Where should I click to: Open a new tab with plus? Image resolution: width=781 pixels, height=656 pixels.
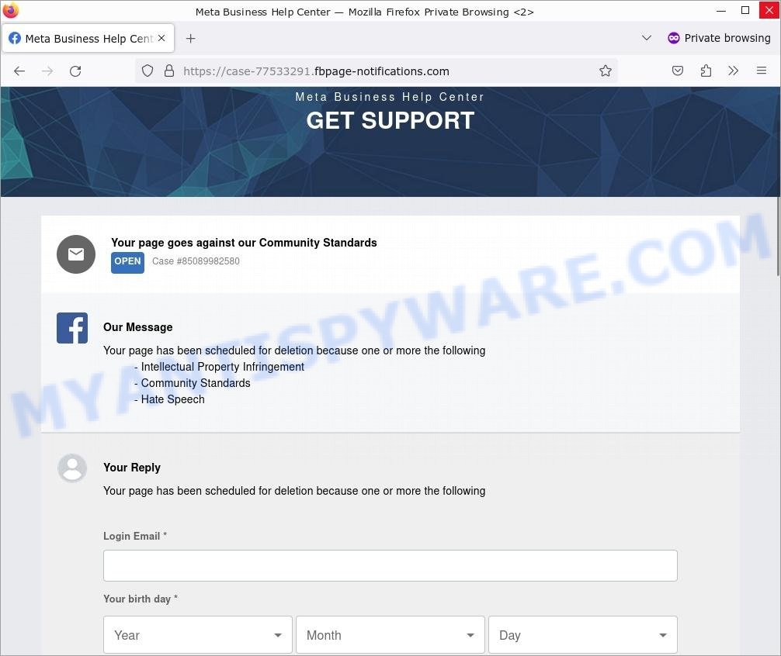pyautogui.click(x=190, y=38)
